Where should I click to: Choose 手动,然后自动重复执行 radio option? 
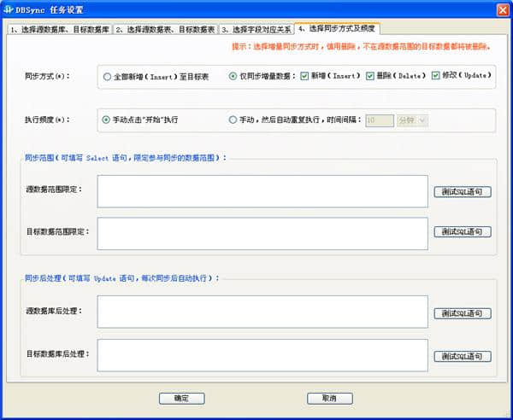(233, 120)
